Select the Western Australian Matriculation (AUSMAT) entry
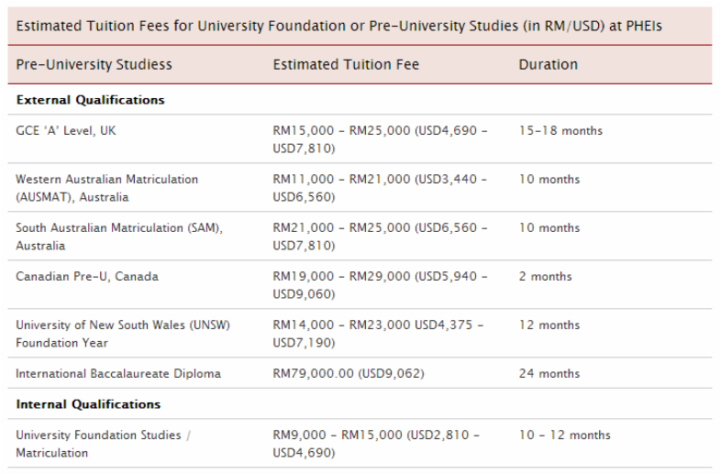The width and height of the screenshot is (721, 474). 106,188
